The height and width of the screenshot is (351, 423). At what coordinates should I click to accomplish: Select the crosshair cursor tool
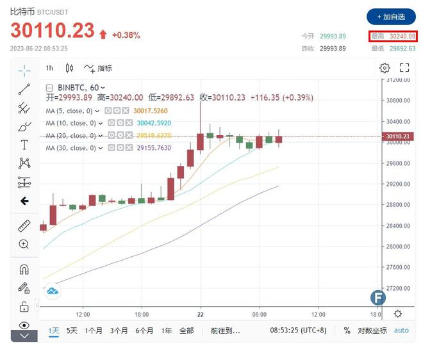tap(24, 70)
